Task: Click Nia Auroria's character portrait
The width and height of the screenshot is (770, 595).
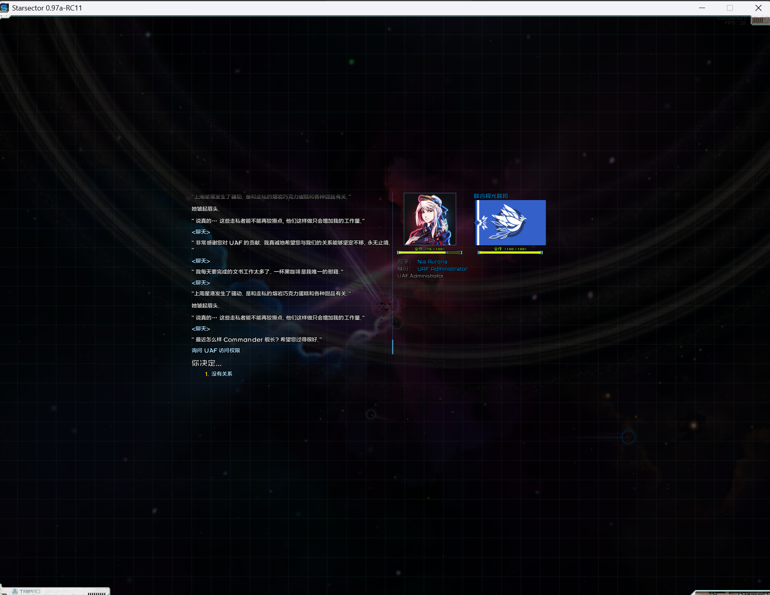Action: [x=430, y=219]
